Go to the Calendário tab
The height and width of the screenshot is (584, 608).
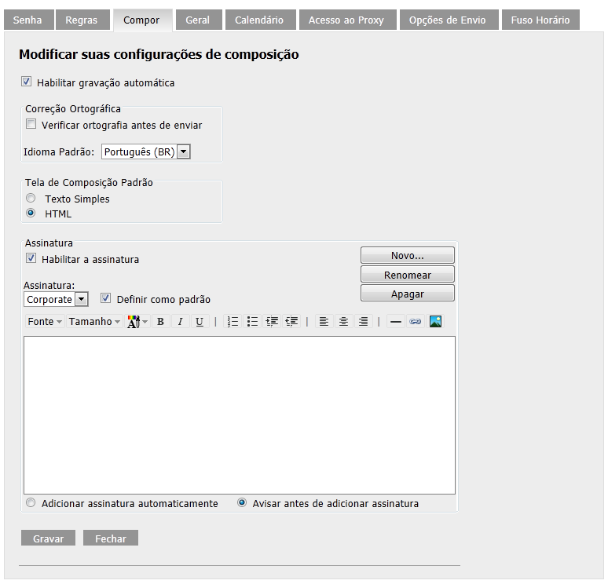261,20
